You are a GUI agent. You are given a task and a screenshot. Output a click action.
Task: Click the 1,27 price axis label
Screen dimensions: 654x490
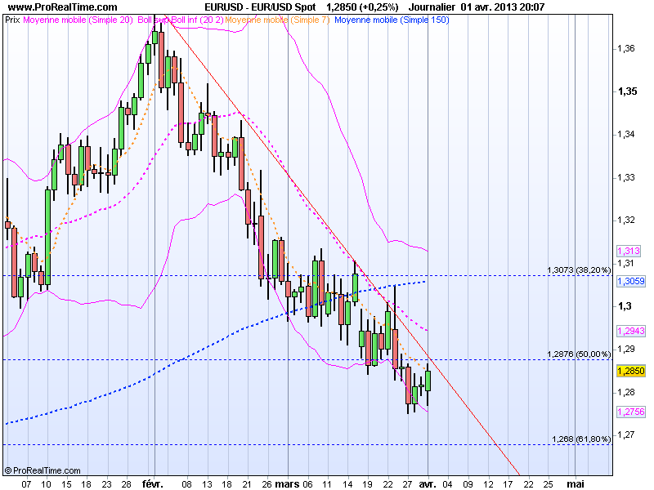point(626,434)
